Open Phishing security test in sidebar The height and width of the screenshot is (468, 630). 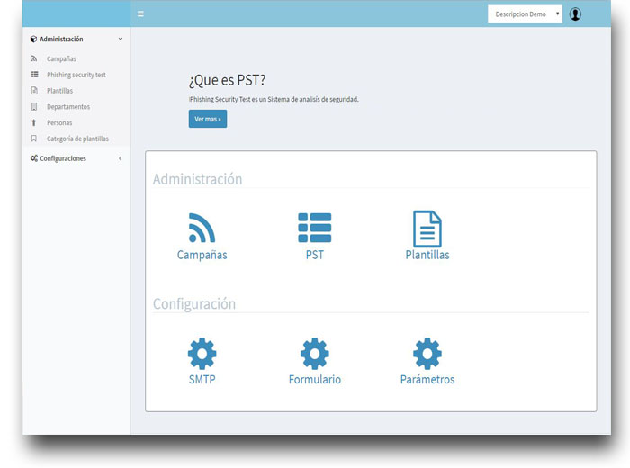[76, 75]
